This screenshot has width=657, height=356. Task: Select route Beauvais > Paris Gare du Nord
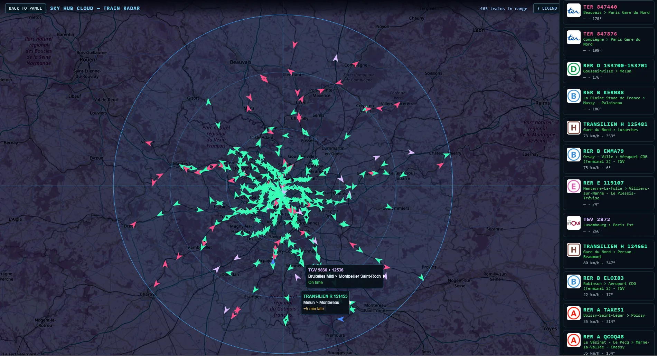616,12
